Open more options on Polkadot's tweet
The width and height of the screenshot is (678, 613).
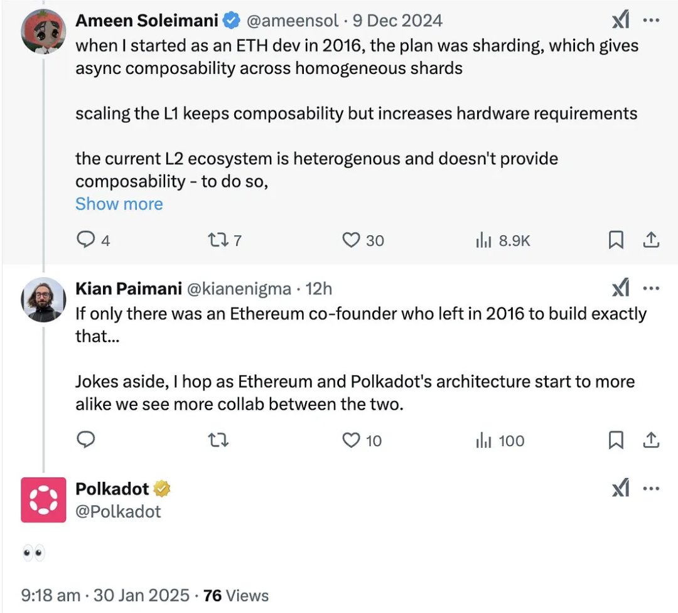click(x=651, y=489)
